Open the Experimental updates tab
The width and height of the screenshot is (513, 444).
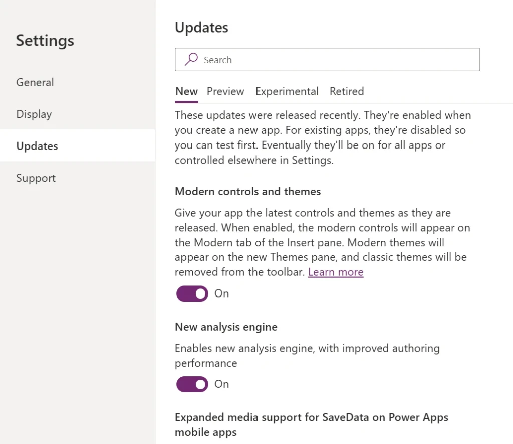click(287, 91)
